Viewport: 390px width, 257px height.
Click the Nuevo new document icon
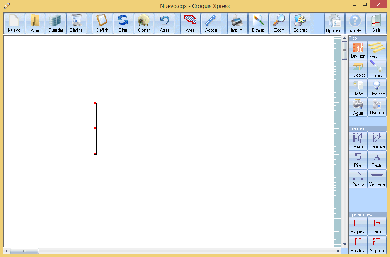(14, 24)
